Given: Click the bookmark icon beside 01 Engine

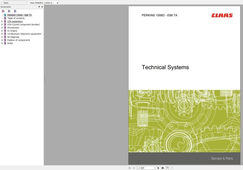Looking at the screenshot, I should [5, 31].
